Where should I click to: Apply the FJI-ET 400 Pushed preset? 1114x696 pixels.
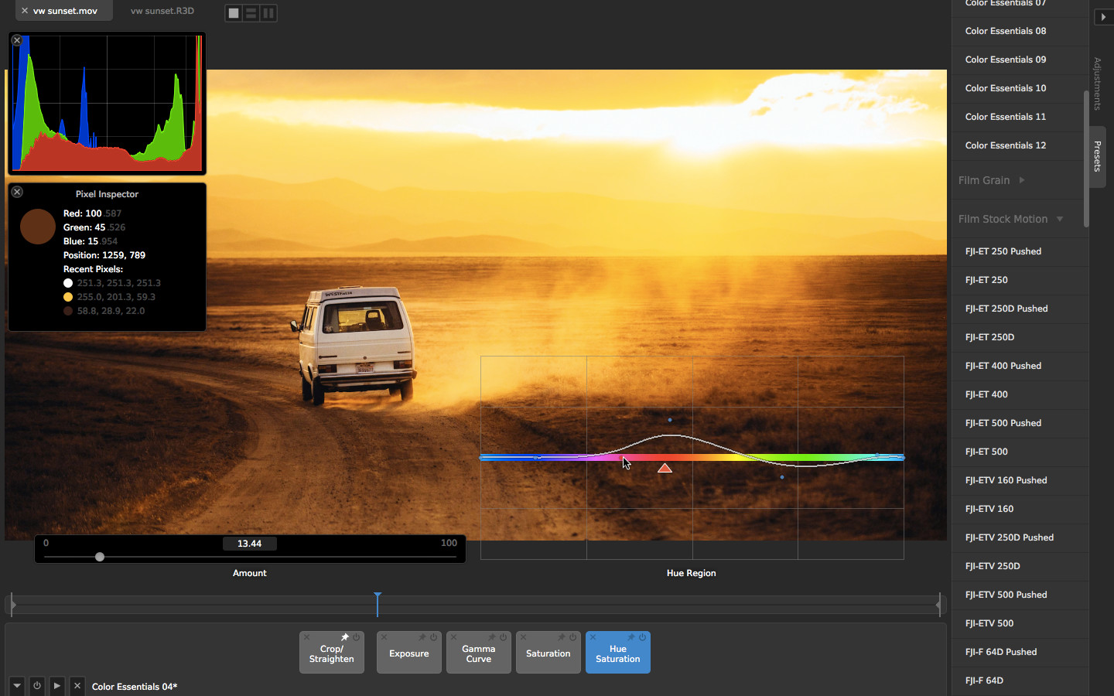point(1003,366)
